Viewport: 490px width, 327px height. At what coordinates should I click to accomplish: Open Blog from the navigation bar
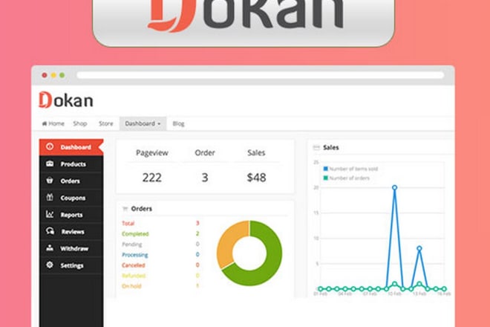tap(178, 123)
